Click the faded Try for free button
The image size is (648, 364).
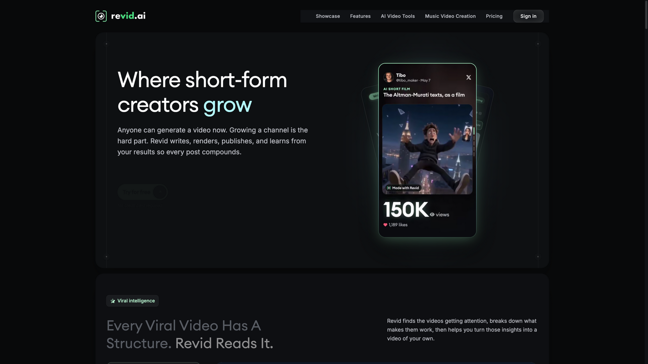(142, 192)
